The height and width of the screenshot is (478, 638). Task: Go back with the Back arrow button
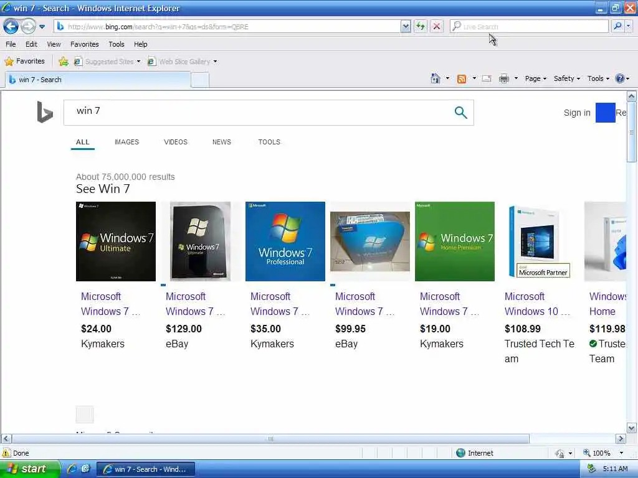pos(11,27)
